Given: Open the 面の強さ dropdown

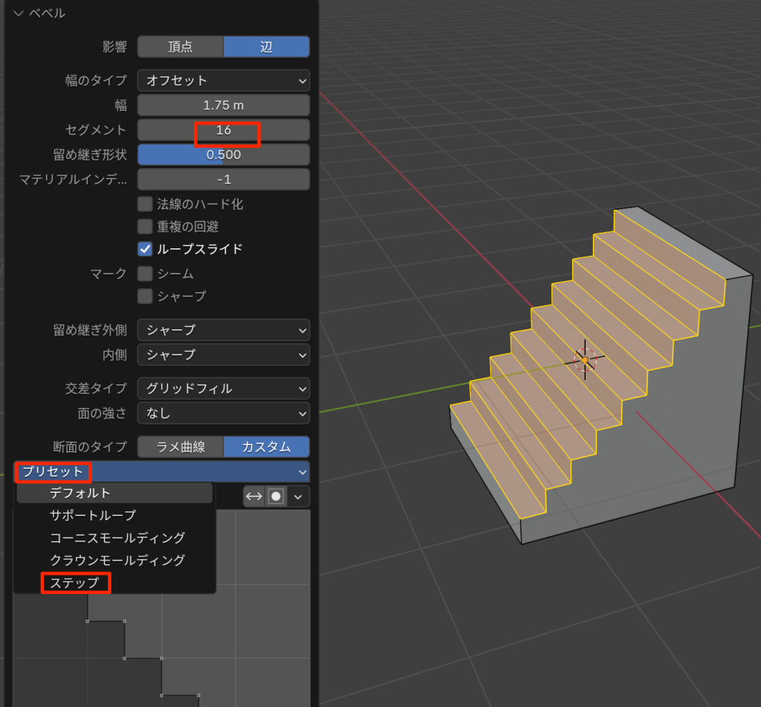Looking at the screenshot, I should [223, 413].
